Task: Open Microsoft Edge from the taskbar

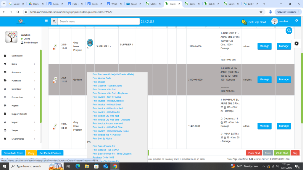Action: click(x=78, y=166)
